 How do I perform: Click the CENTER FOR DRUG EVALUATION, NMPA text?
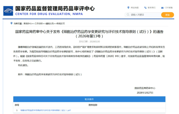[x=49, y=14]
